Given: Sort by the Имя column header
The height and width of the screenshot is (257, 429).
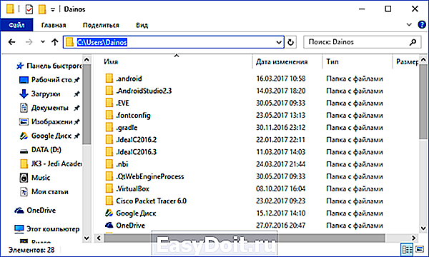Looking at the screenshot, I should pyautogui.click(x=111, y=61).
